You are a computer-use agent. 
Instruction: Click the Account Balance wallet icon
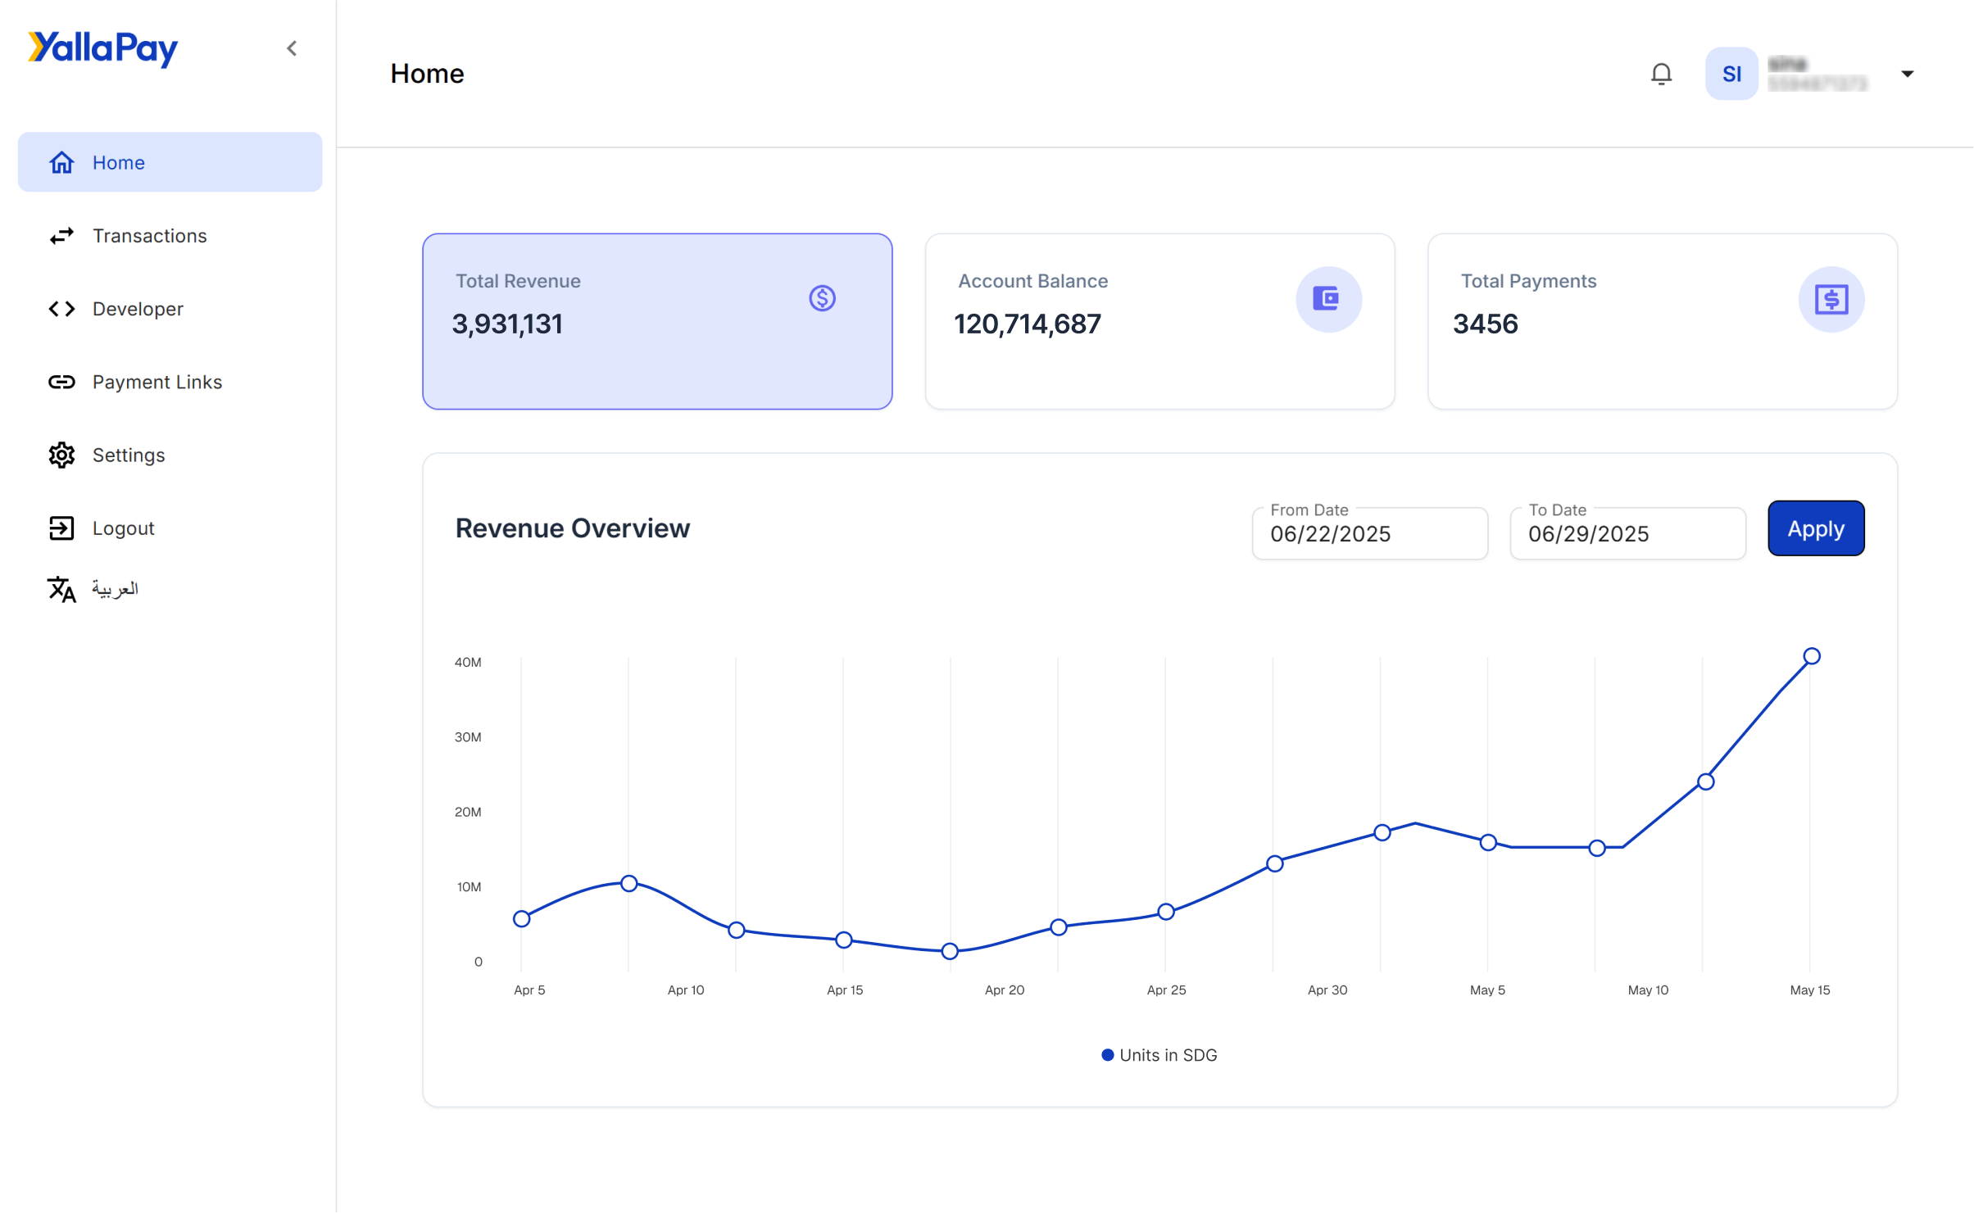(x=1327, y=299)
